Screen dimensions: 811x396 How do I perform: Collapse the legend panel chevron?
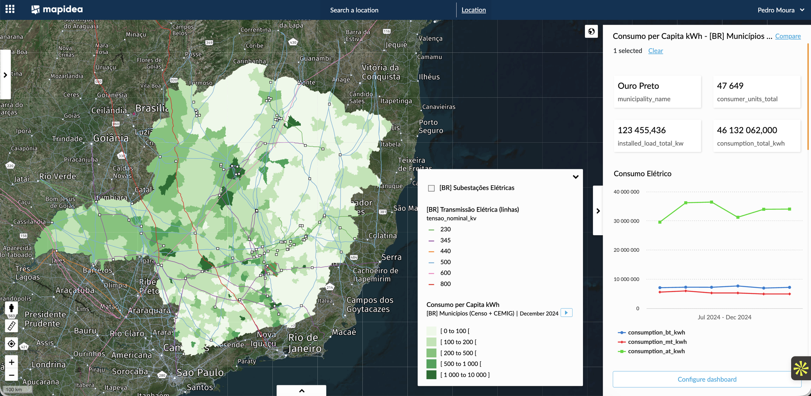tap(575, 177)
